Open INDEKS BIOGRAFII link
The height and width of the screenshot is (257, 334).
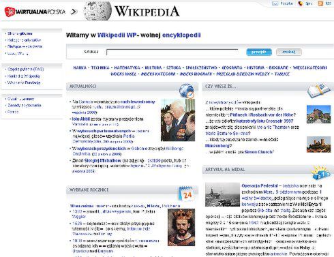196,74
